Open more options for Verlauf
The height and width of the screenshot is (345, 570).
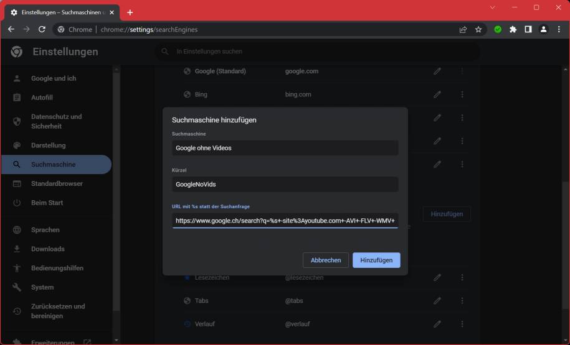point(462,324)
